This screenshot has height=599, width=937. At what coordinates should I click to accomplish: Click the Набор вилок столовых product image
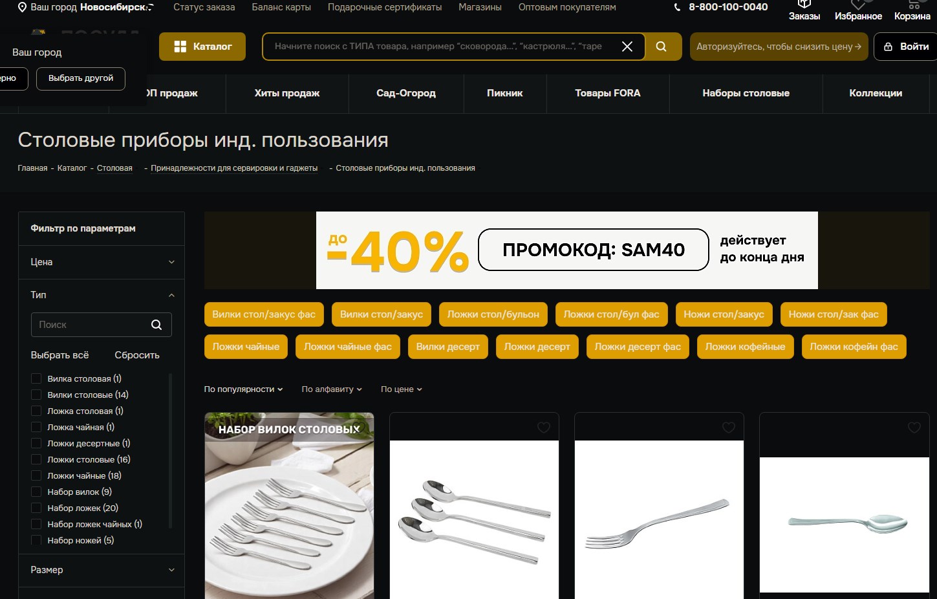(289, 506)
